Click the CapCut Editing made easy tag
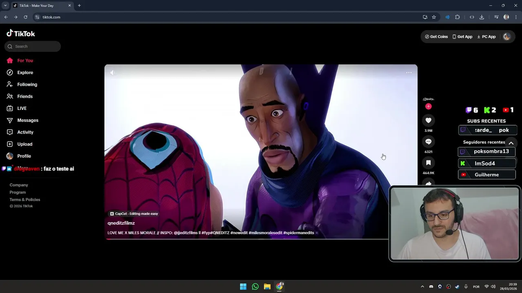This screenshot has height=293, width=522. (x=134, y=214)
